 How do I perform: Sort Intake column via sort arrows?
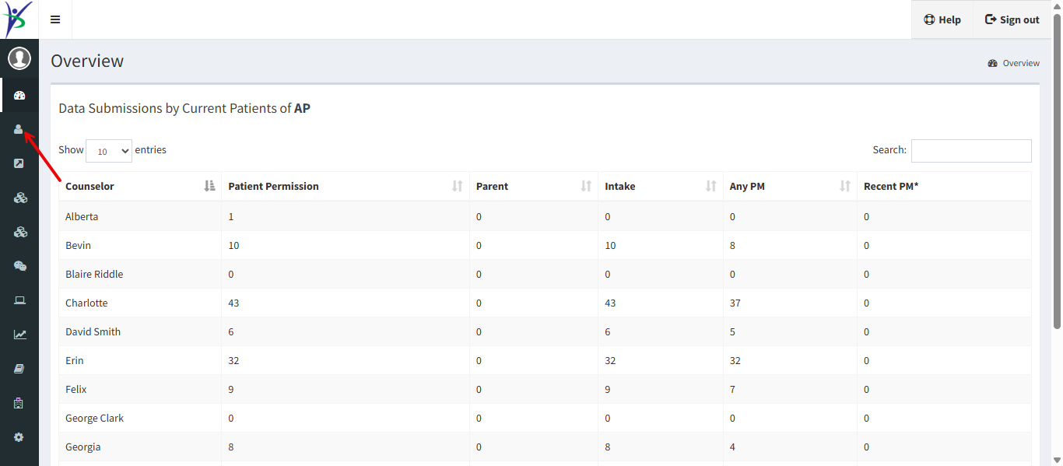pos(711,186)
